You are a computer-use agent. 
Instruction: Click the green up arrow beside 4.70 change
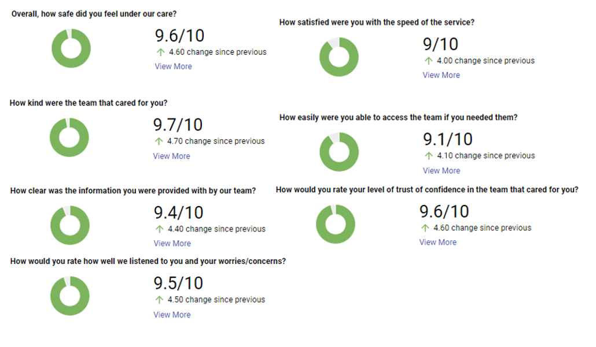(x=159, y=141)
